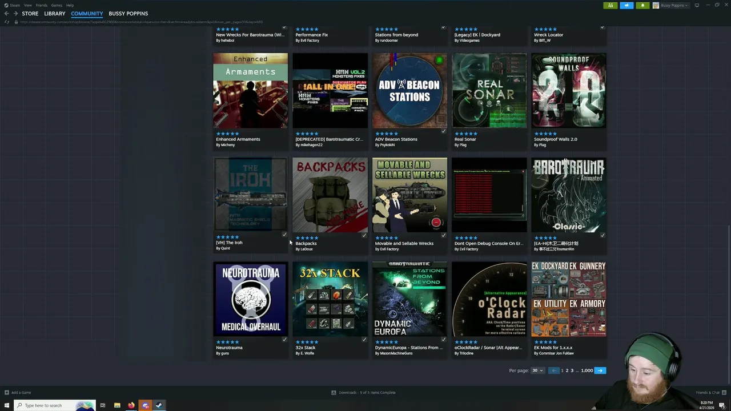
Task: Open the blue announcements megaphone icon
Action: (626, 5)
